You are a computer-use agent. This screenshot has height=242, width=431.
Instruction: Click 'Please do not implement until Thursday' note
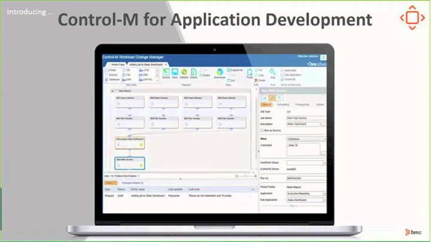tap(210, 195)
